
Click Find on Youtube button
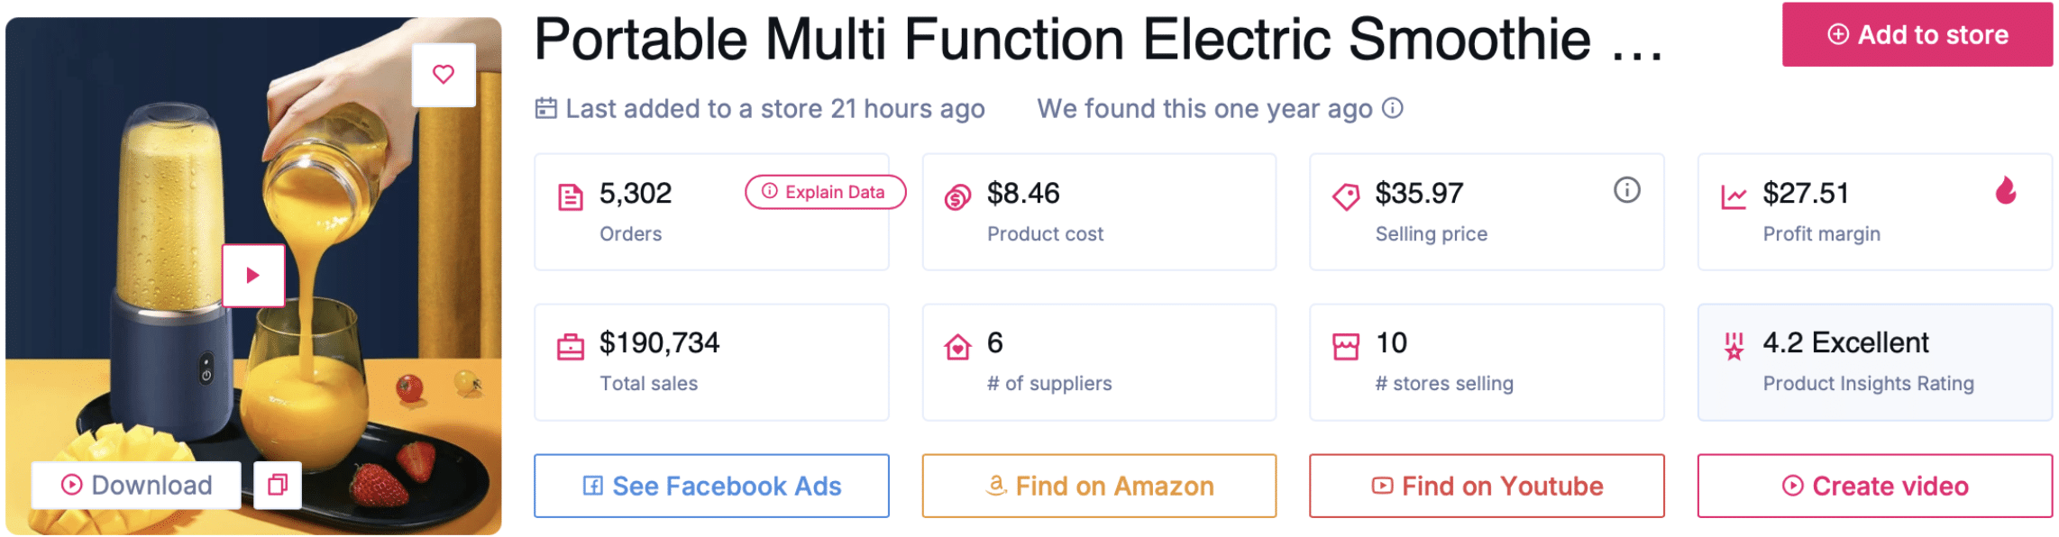click(1487, 487)
